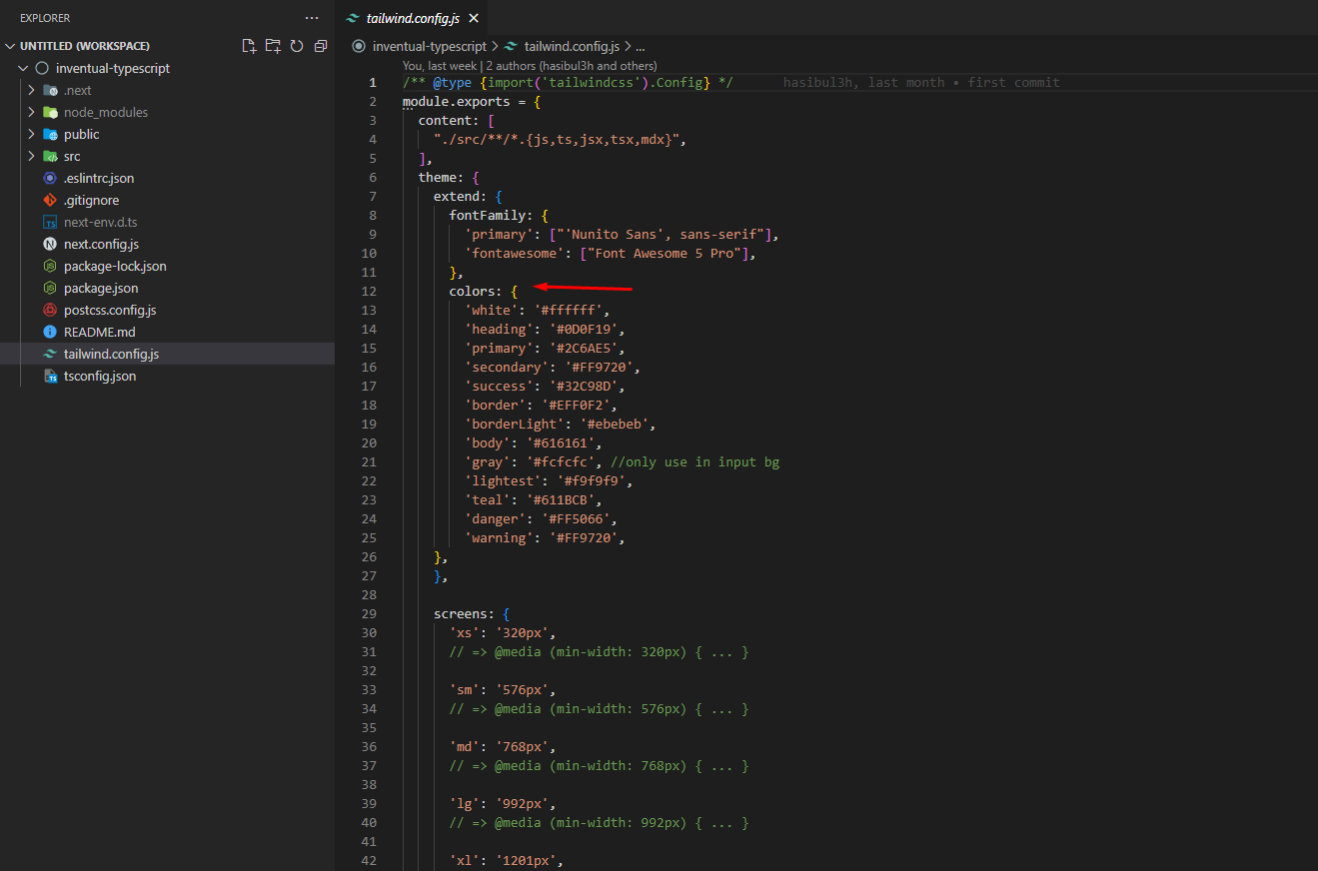Expand the public folder chevron
Viewport: 1318px width, 871px height.
tap(32, 134)
